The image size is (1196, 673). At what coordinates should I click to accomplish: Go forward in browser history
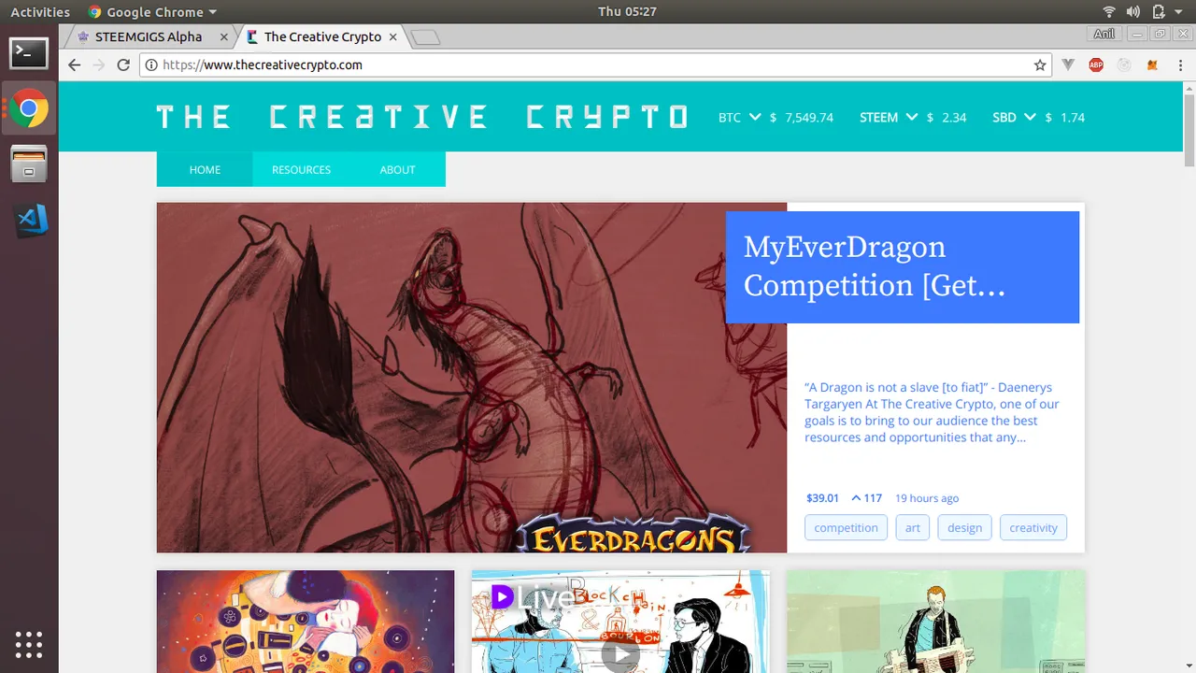point(99,65)
